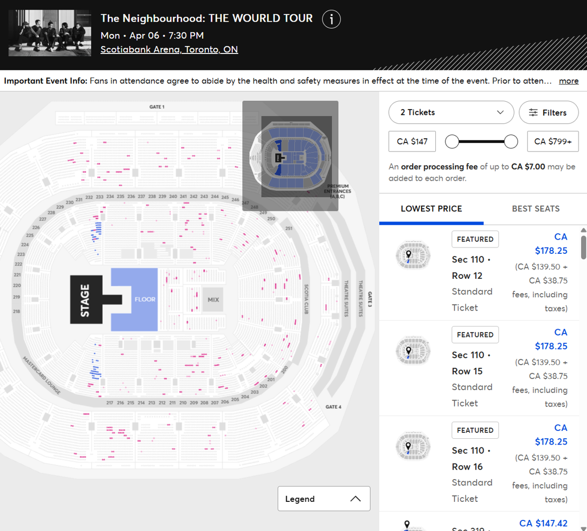Image resolution: width=587 pixels, height=531 pixels.
Task: Click the CA $178.25 price for Row 12
Action: tap(551, 244)
